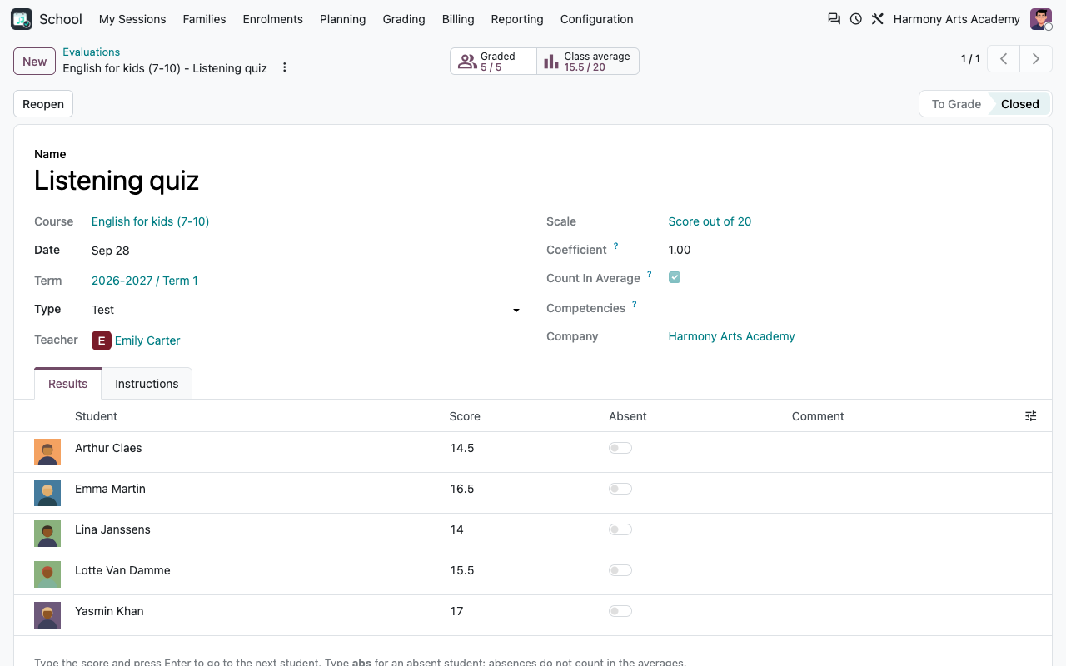The width and height of the screenshot is (1066, 666).
Task: Open the Configuration menu
Action: tap(596, 19)
